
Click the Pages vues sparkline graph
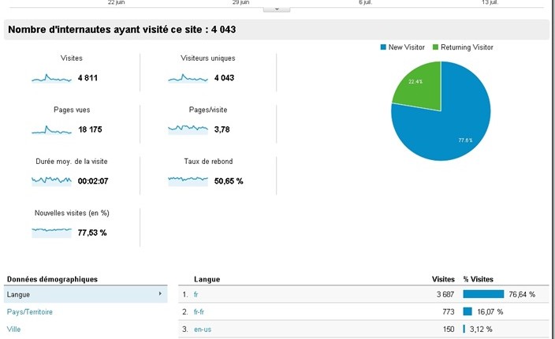(x=51, y=129)
